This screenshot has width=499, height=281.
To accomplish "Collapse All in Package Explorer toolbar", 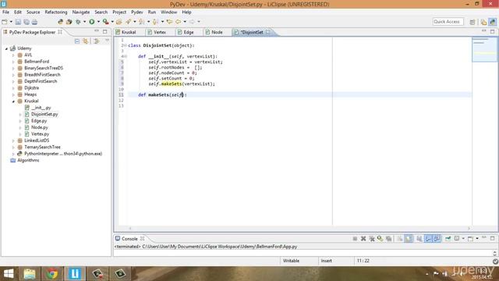I will coord(77,41).
